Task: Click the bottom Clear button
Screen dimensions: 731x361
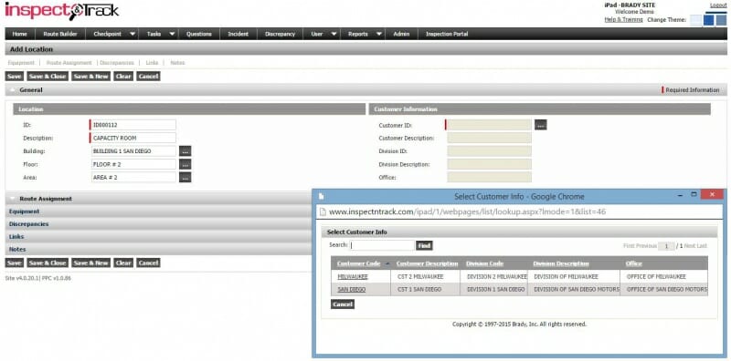Action: pos(123,263)
